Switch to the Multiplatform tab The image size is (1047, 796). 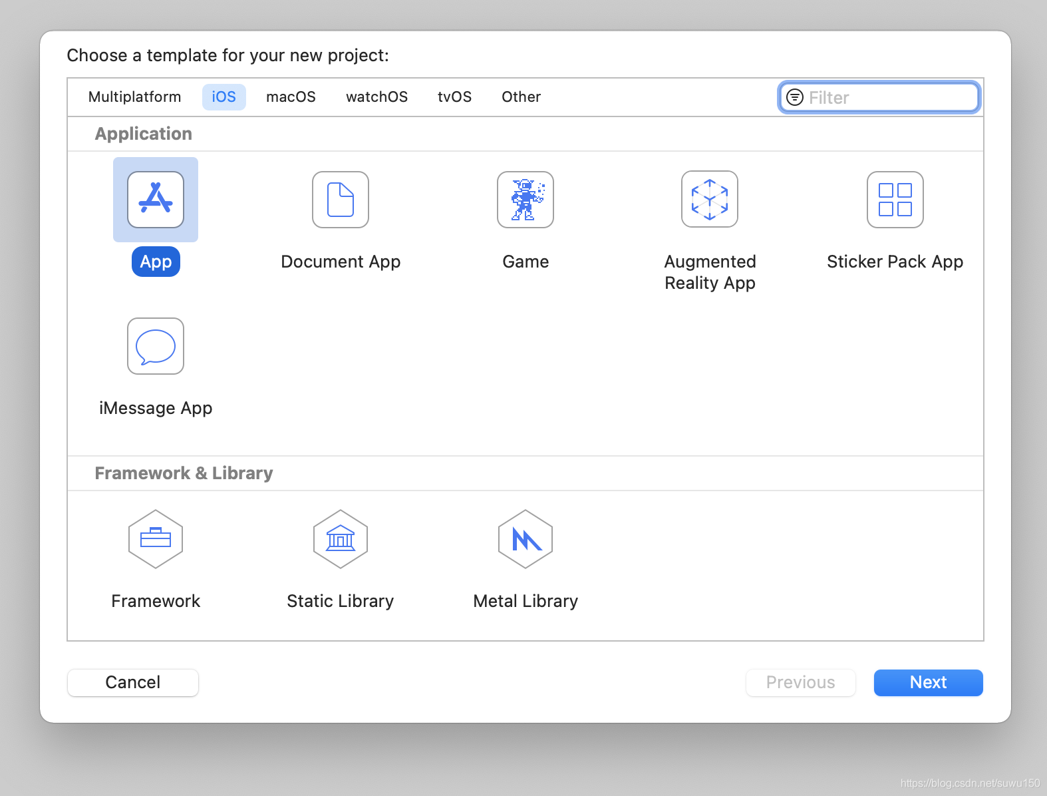click(134, 97)
